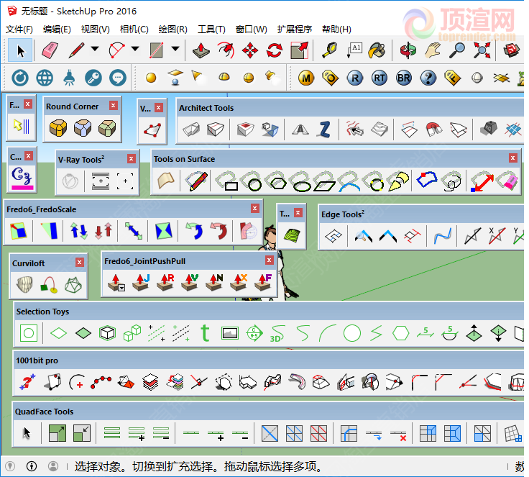The width and height of the screenshot is (529, 477).
Task: Close the Tools on Surface toolbar
Action: click(x=512, y=158)
